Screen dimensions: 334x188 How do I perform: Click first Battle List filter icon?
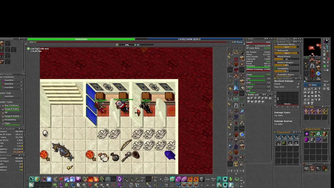(x=248, y=98)
